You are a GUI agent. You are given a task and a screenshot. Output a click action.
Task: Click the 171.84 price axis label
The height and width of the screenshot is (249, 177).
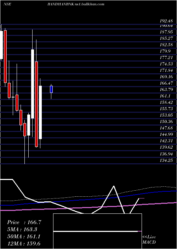pyautogui.click(x=166, y=70)
